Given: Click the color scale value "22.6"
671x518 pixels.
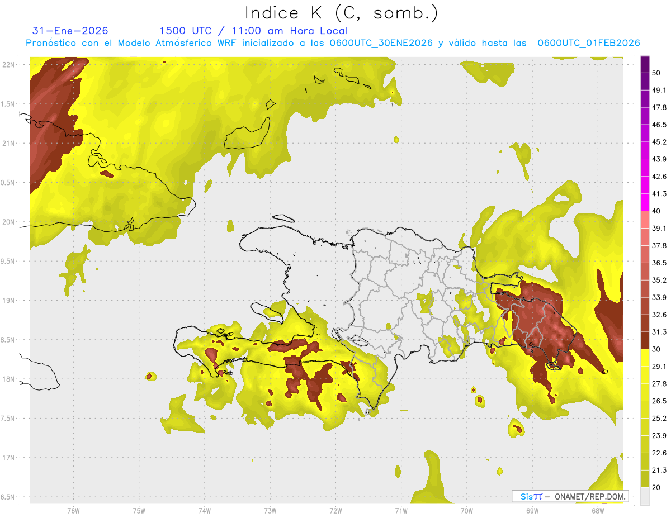Looking at the screenshot, I should pos(660,453).
